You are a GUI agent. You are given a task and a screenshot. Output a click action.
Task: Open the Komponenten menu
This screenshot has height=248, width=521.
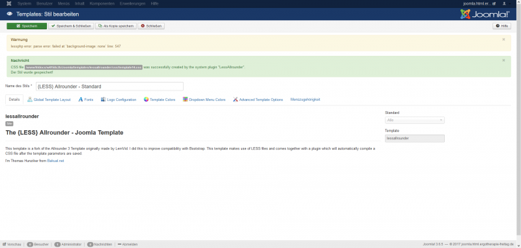click(x=102, y=4)
